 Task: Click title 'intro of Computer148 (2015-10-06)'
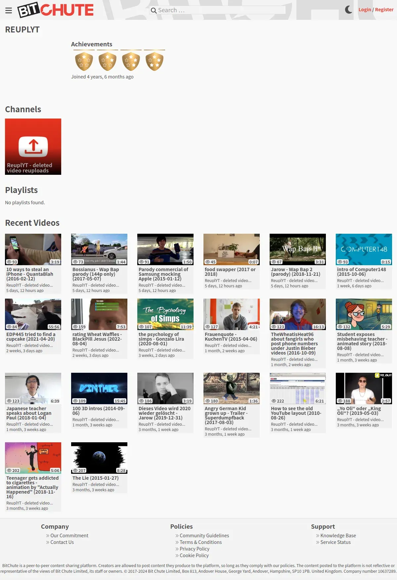pyautogui.click(x=362, y=272)
